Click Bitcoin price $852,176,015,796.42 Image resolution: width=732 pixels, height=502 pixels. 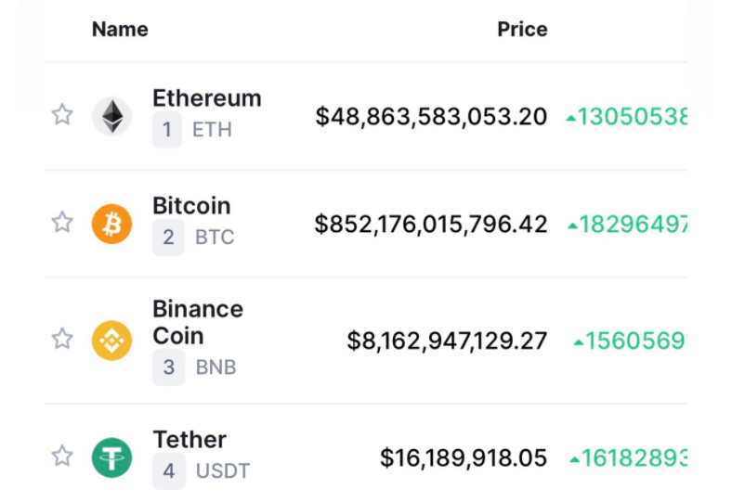pos(431,225)
